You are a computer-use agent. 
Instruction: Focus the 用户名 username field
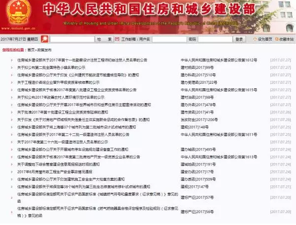pos(169,39)
